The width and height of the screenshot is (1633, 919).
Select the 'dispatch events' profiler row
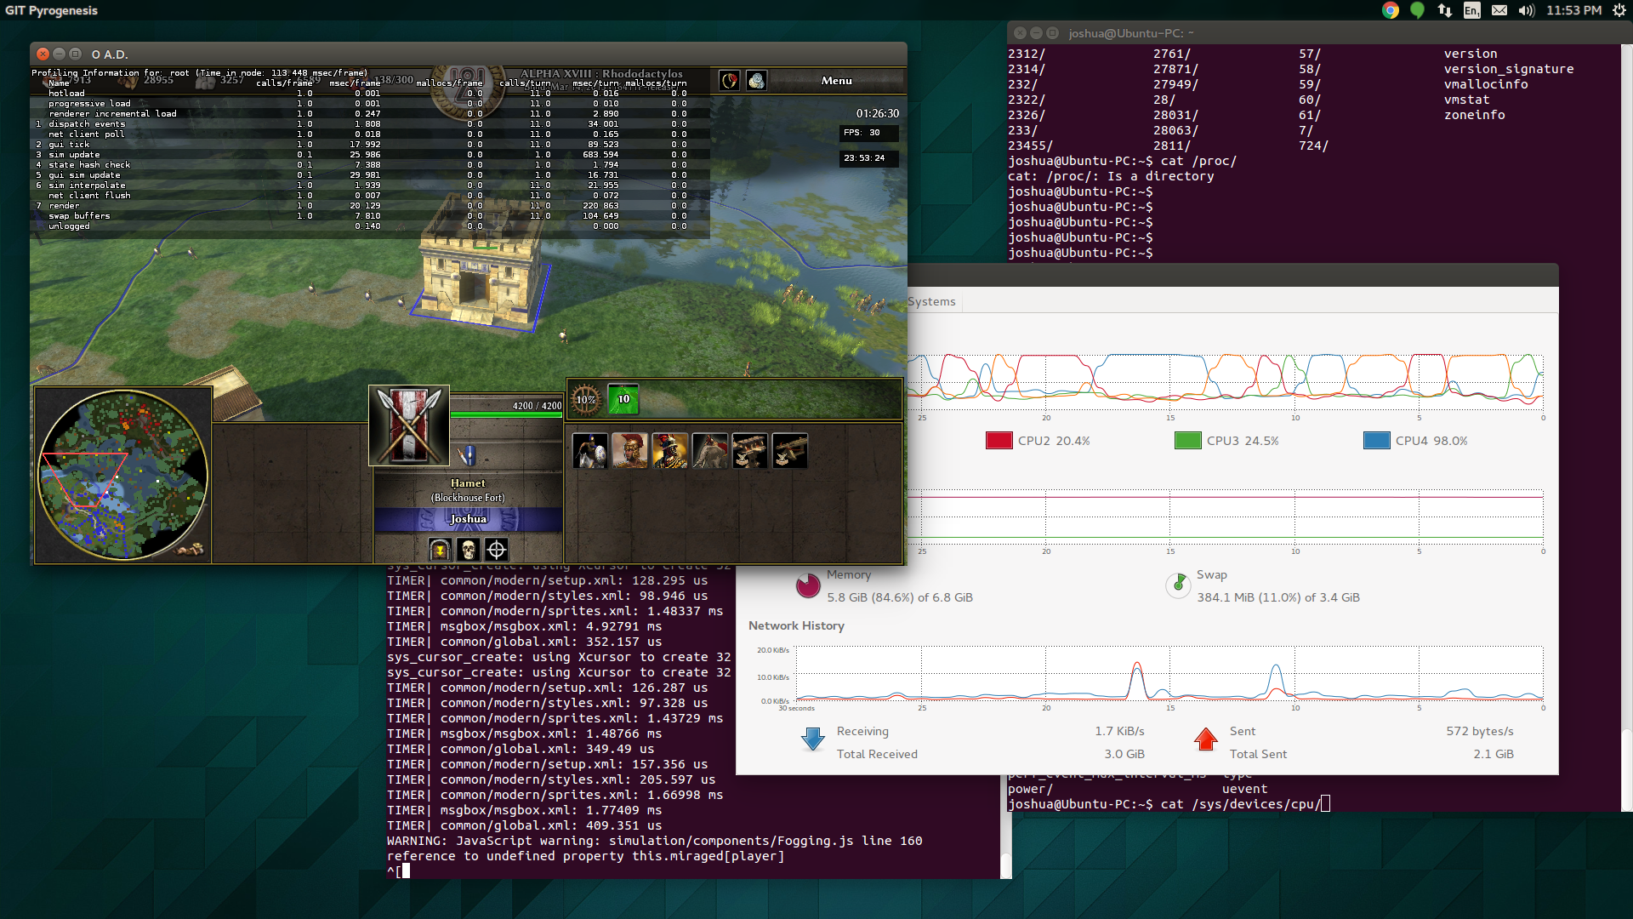[370, 124]
